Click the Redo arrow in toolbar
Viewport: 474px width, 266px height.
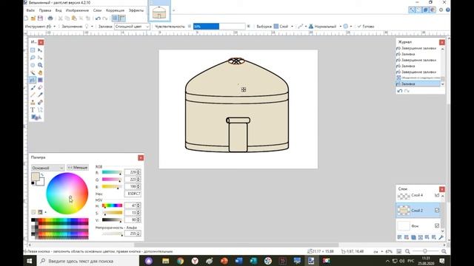click(x=105, y=18)
